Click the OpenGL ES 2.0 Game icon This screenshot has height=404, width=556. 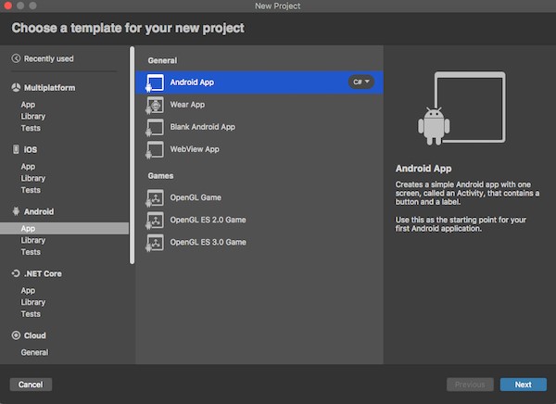155,221
